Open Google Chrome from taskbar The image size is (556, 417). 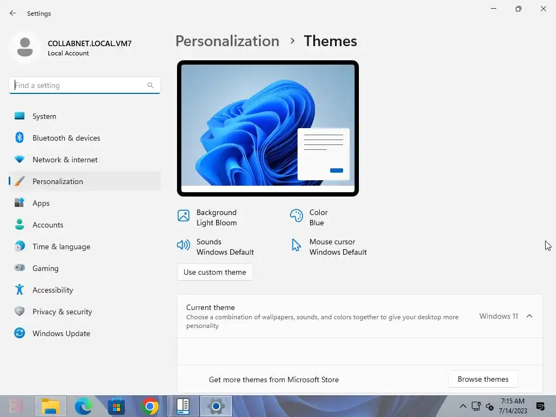(x=150, y=406)
